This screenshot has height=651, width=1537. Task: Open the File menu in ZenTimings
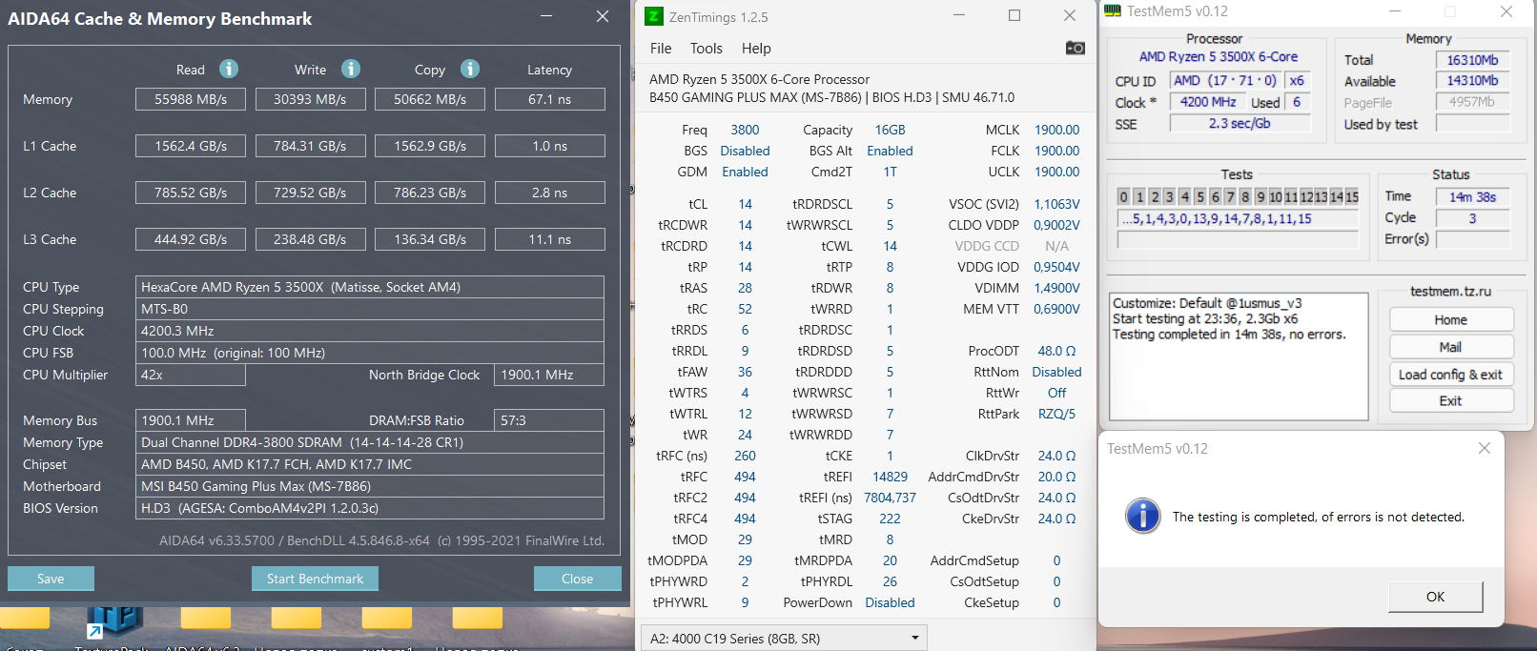click(661, 48)
